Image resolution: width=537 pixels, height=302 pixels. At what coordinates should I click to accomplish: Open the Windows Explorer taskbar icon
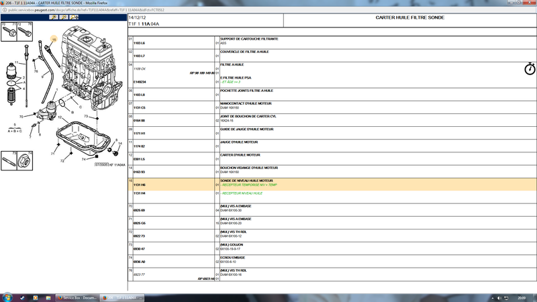[x=48, y=298]
